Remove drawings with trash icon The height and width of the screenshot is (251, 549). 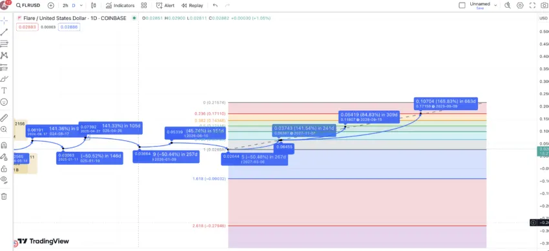click(x=4, y=196)
